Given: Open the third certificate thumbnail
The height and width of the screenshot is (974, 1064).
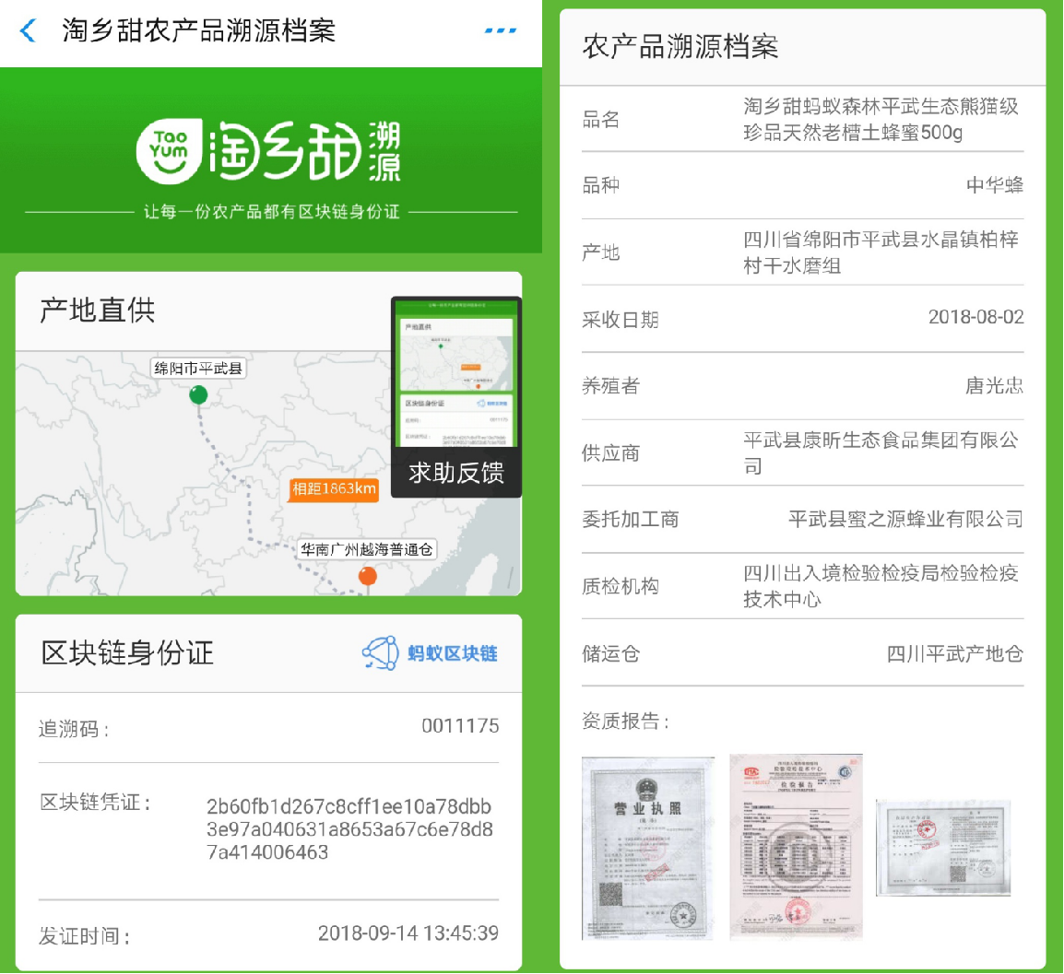Looking at the screenshot, I should pyautogui.click(x=944, y=849).
